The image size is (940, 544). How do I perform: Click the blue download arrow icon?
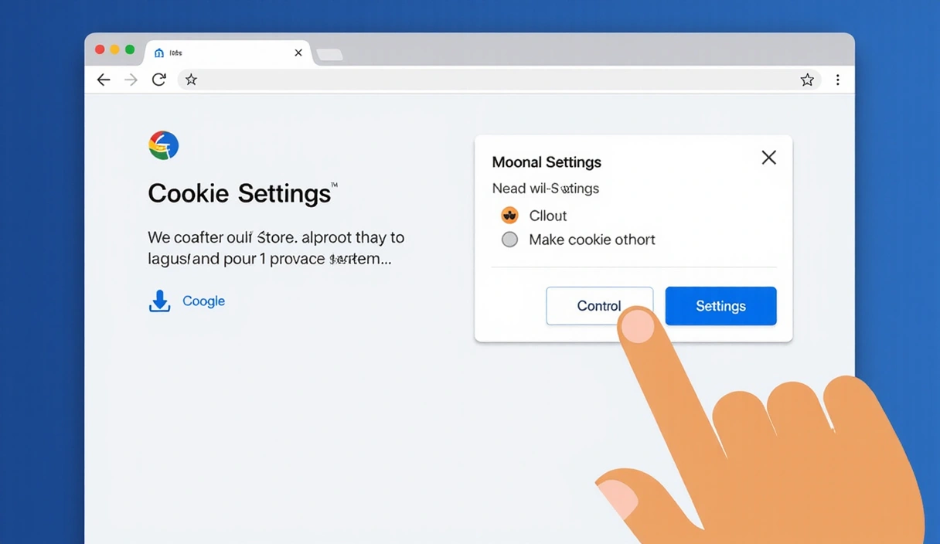pos(159,301)
